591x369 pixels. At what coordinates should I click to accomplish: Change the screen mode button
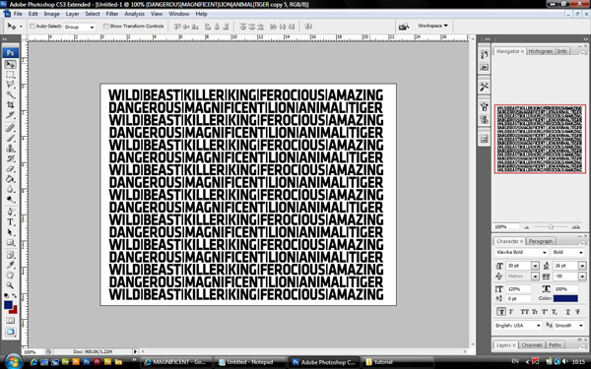click(10, 332)
